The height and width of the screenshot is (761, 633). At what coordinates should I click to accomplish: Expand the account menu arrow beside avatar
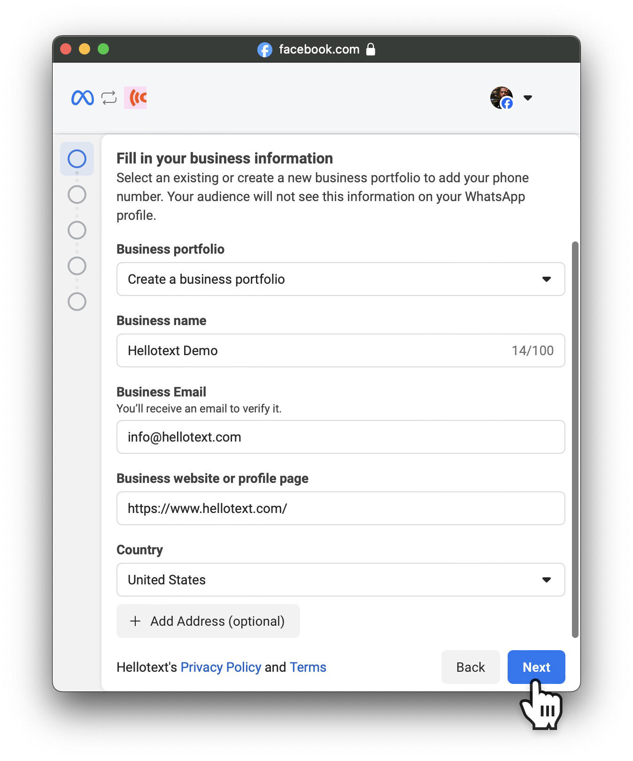(528, 98)
